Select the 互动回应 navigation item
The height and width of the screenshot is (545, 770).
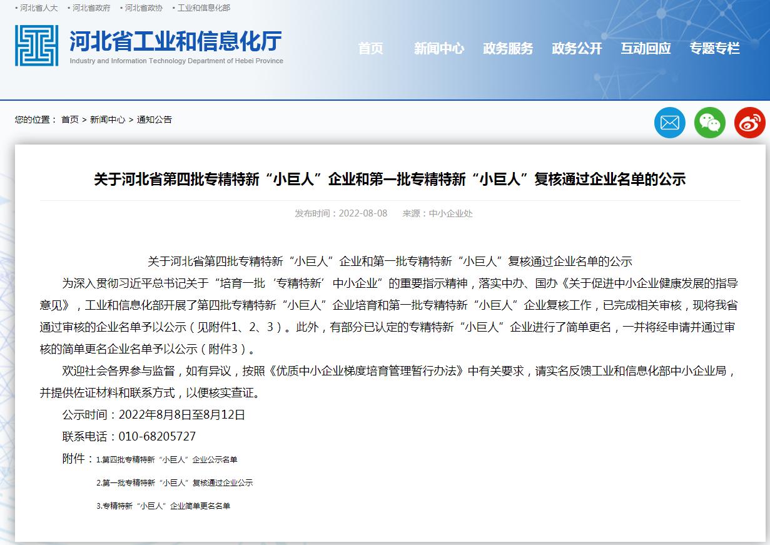(646, 49)
